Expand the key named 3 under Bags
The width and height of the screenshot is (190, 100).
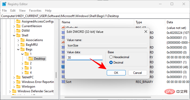coord(22,68)
